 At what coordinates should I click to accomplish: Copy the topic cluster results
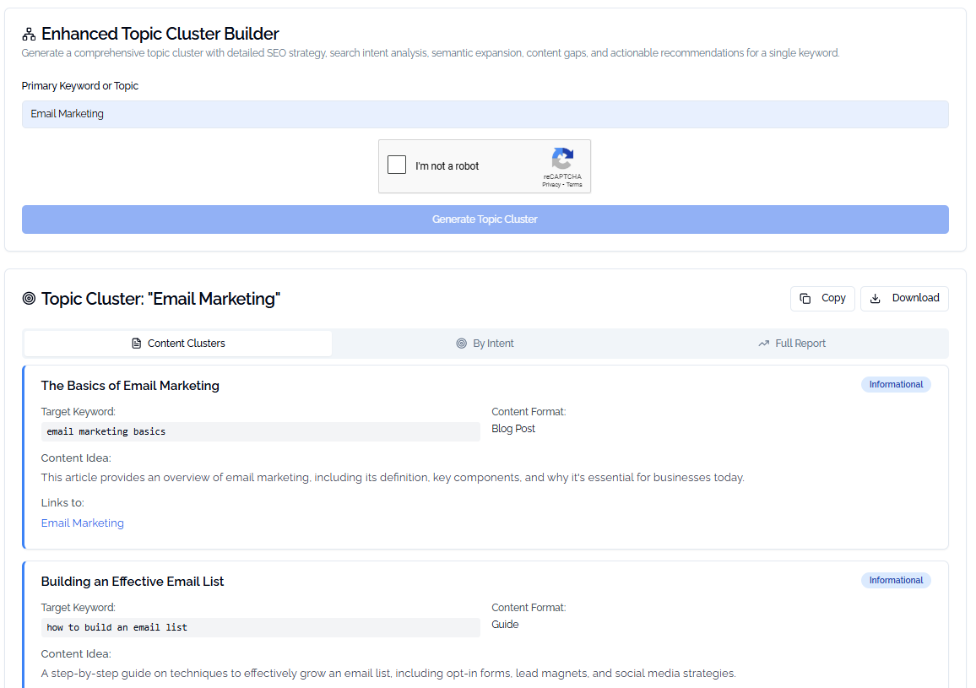point(822,298)
